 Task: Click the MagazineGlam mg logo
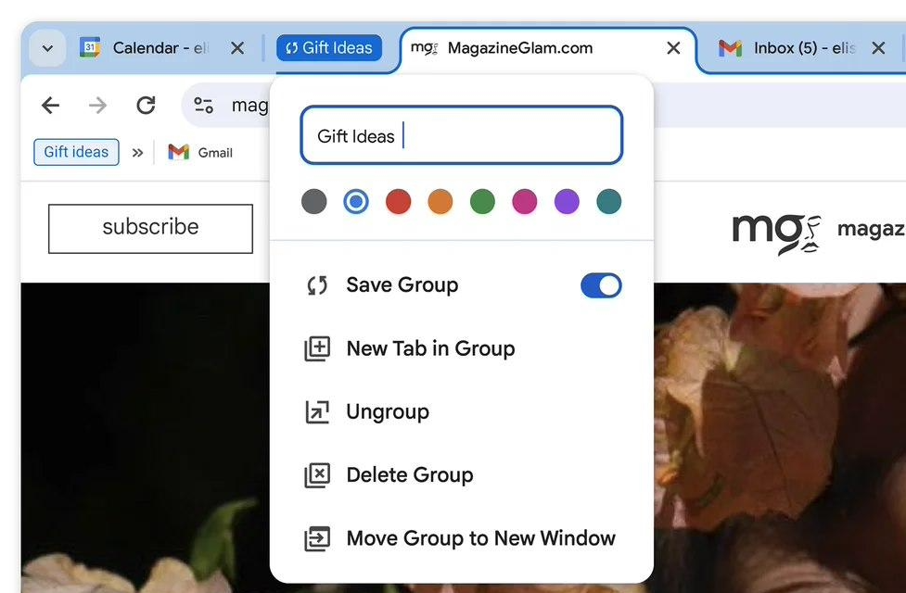(x=776, y=233)
